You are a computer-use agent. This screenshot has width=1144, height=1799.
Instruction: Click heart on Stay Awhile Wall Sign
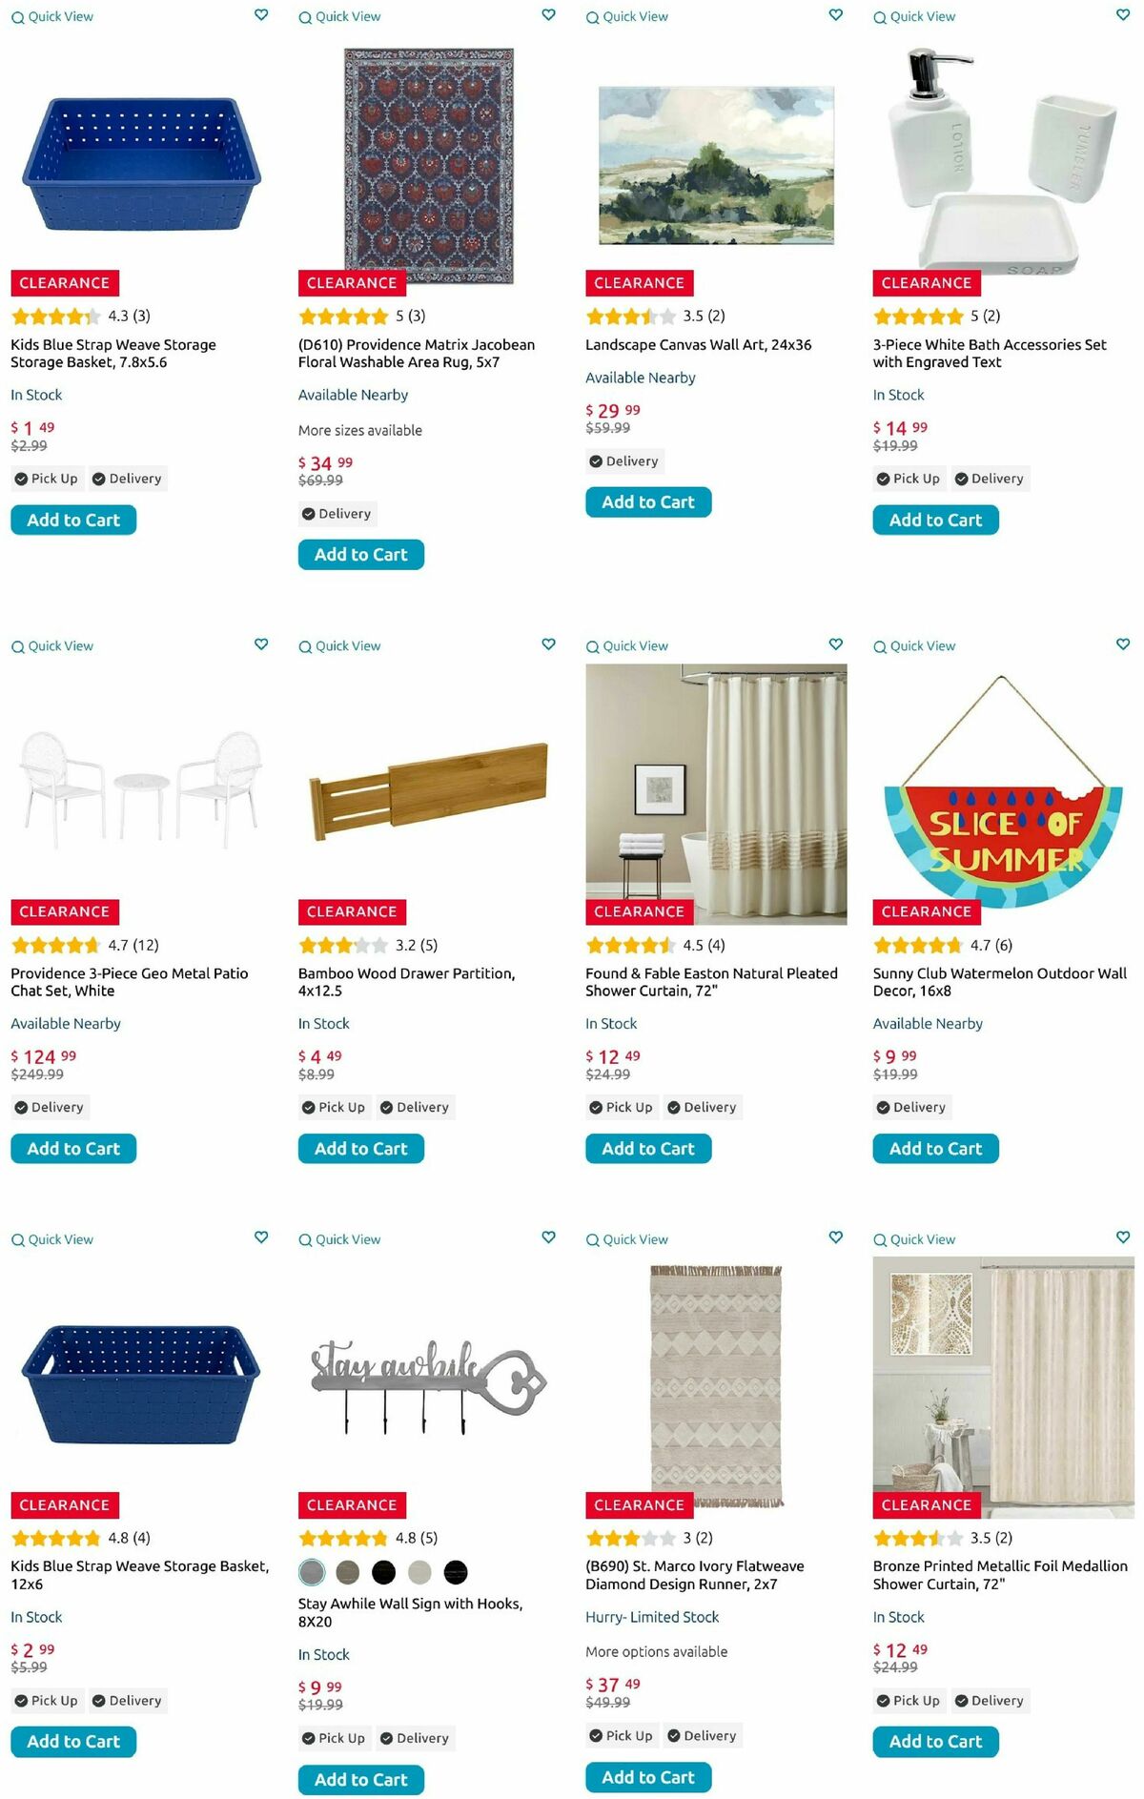[x=548, y=1237]
